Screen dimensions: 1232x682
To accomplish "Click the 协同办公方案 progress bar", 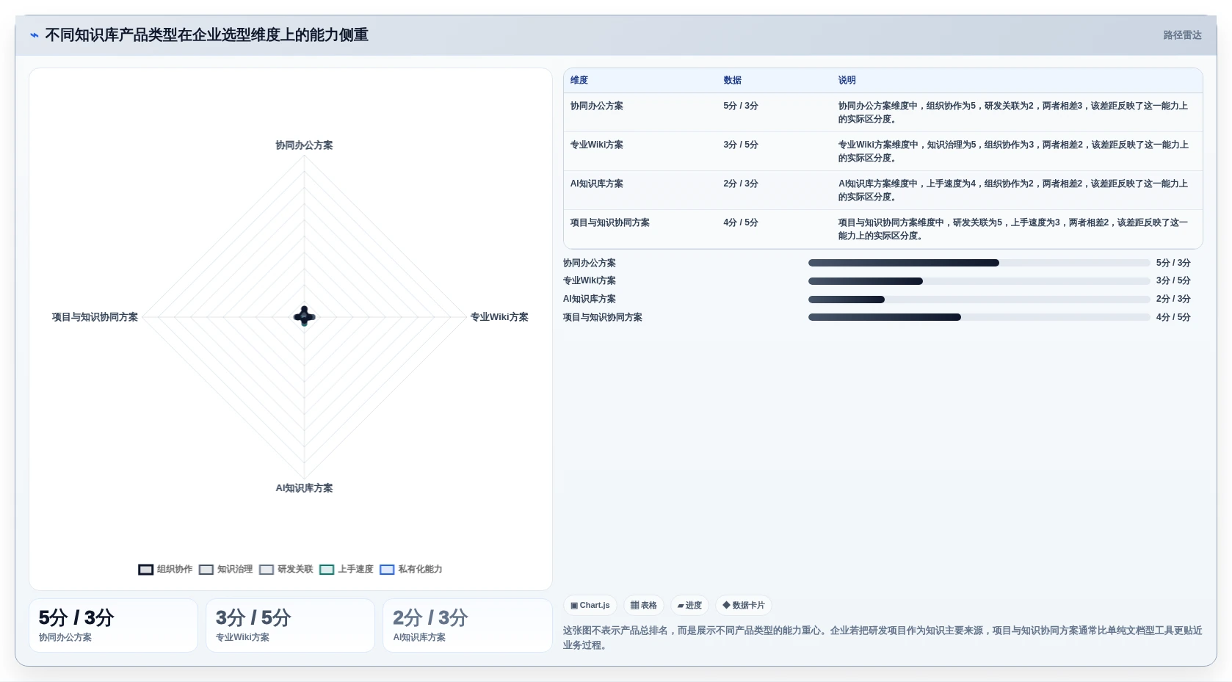I will (x=979, y=263).
